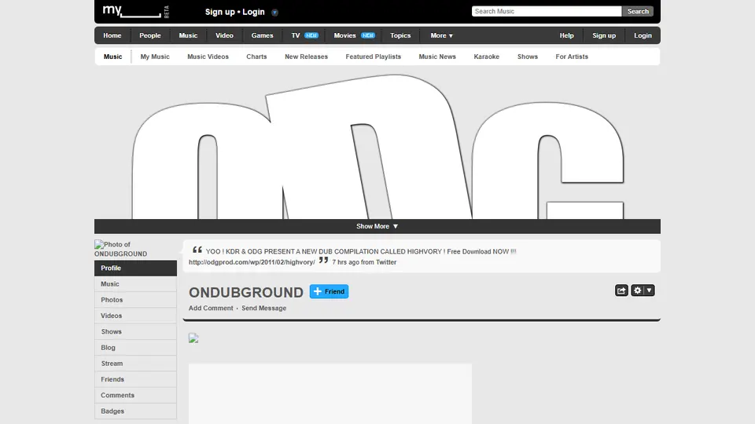Image resolution: width=755 pixels, height=424 pixels.
Task: Open Music News tab
Action: 436,57
